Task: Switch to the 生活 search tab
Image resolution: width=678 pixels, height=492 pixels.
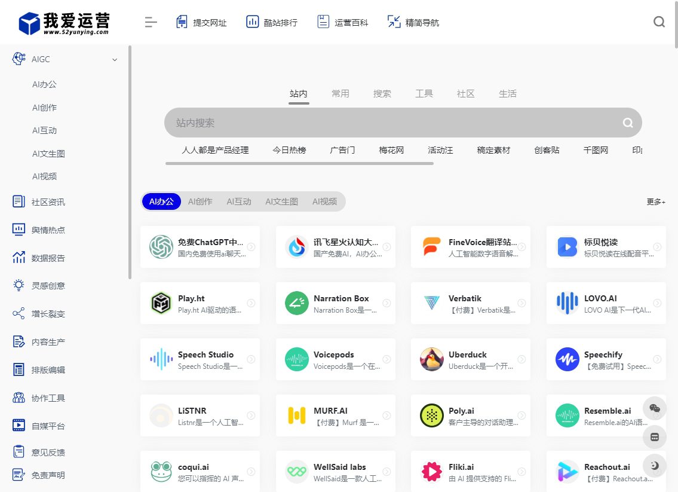Action: (x=508, y=93)
